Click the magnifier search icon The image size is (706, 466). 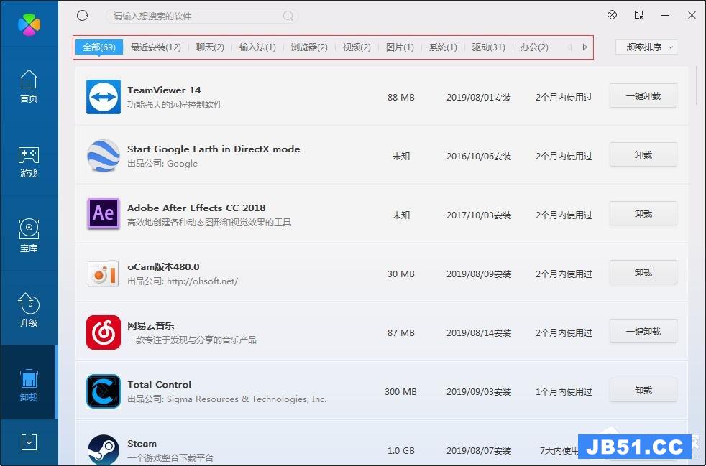pyautogui.click(x=288, y=16)
